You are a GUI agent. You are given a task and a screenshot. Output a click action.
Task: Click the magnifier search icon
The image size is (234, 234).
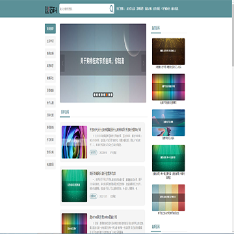[x=111, y=8]
